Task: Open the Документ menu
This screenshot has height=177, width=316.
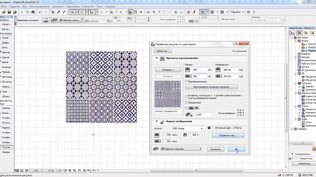Action: (x=58, y=6)
